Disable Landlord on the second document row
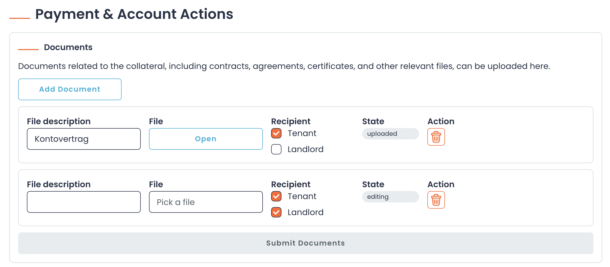610x267 pixels. (x=276, y=212)
